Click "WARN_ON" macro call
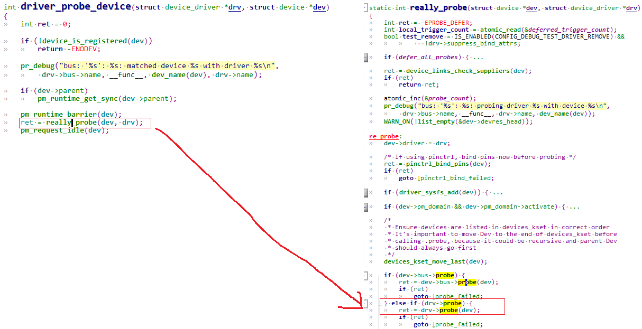This screenshot has width=642, height=329. [x=397, y=121]
